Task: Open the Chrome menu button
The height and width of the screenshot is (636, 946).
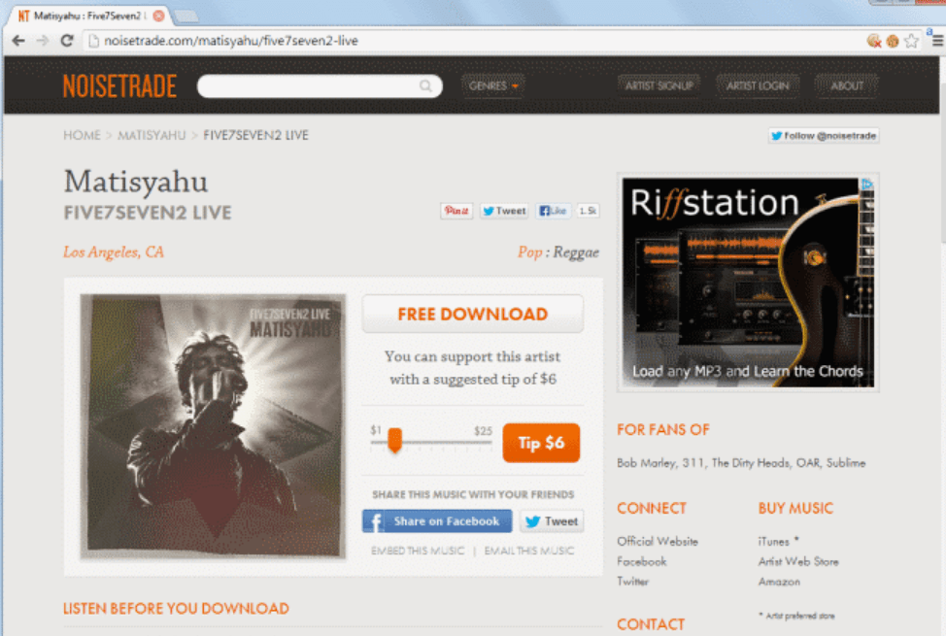Action: point(934,41)
